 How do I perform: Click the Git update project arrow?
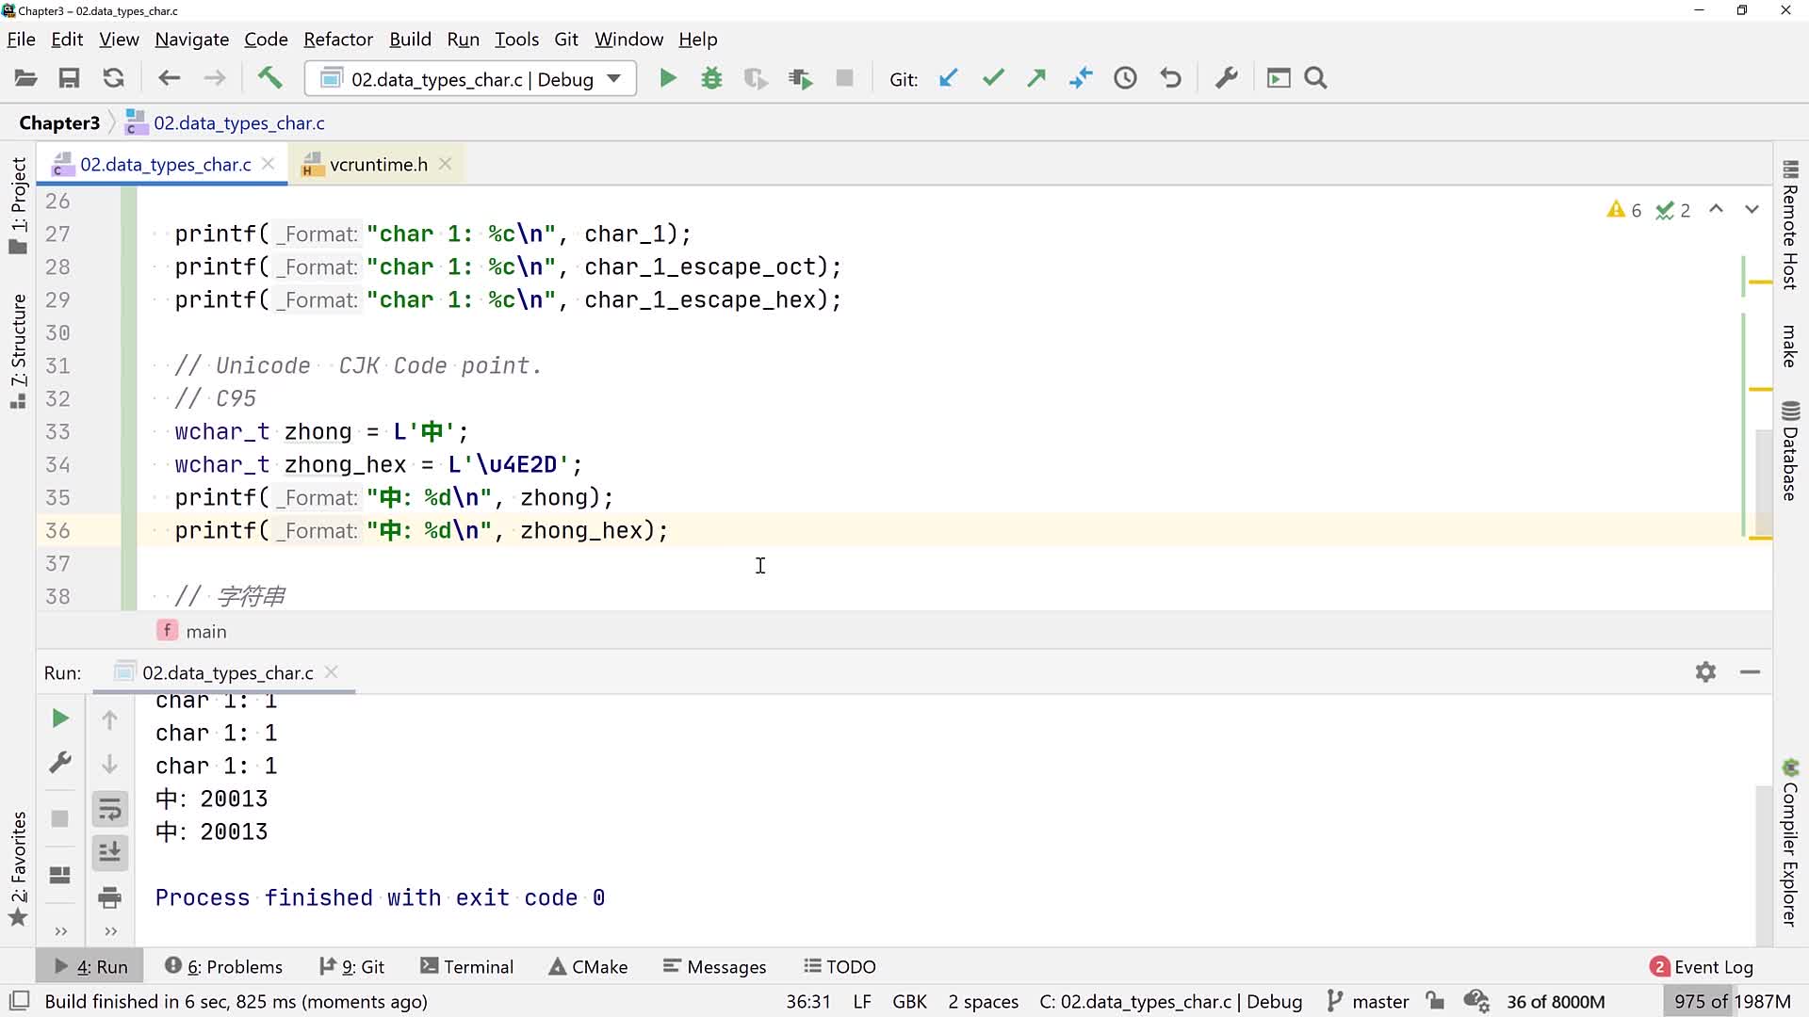click(x=948, y=79)
